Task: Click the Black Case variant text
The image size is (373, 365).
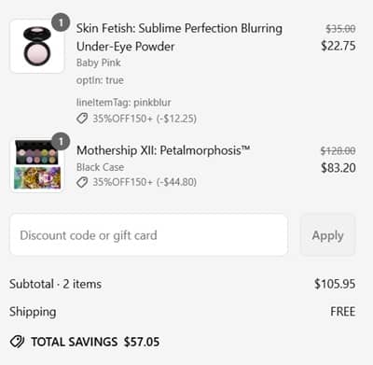Action: tap(100, 167)
